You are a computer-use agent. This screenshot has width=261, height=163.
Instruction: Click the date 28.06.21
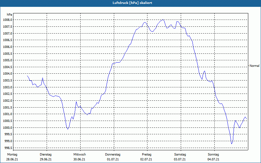pos(12,159)
